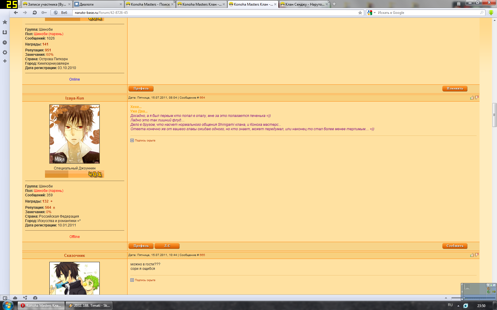This screenshot has width=497, height=310.
Task: Click the taskbar clock showing 23:50
Action: pyautogui.click(x=481, y=306)
